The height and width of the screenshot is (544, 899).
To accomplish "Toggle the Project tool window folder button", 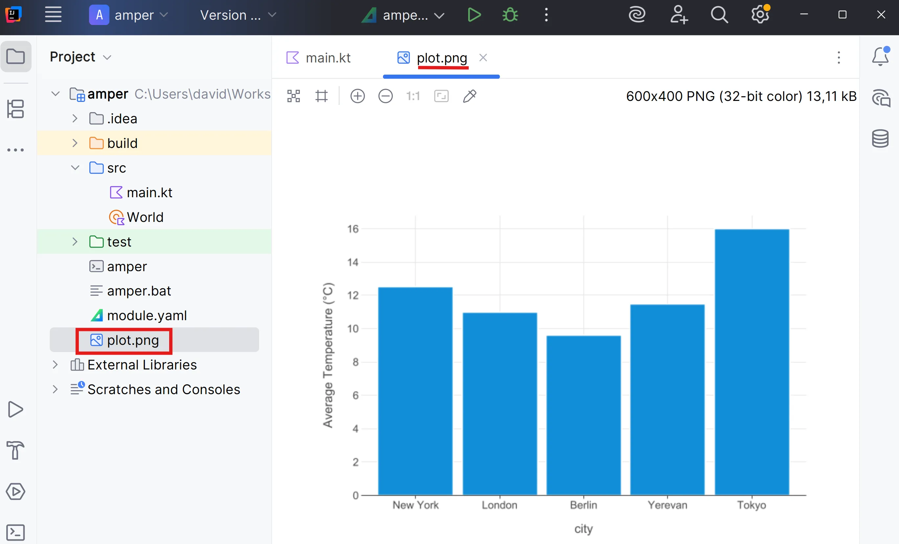I will [15, 57].
